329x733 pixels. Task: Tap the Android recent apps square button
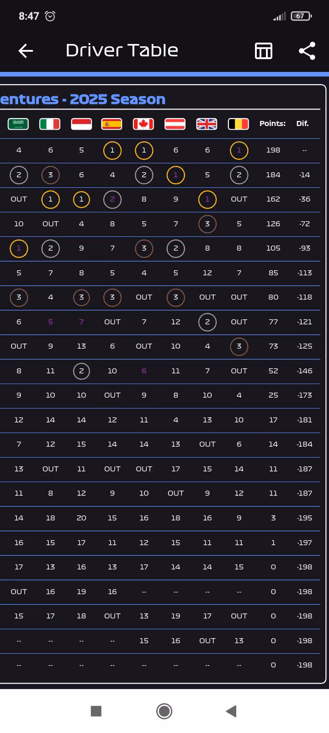(96, 711)
